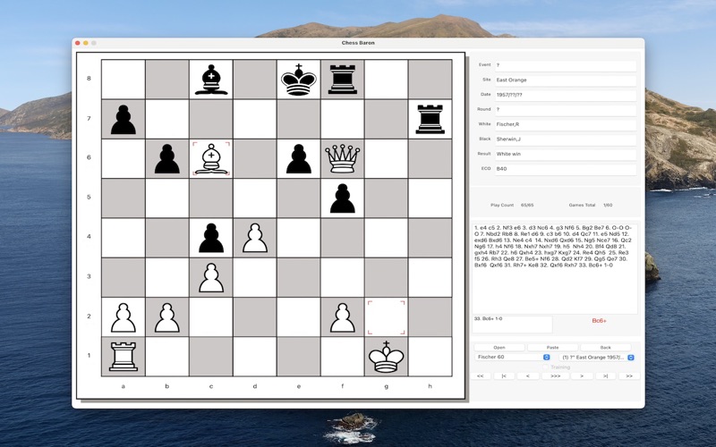Select the black pawn on b6
The image size is (716, 447).
pos(167,159)
